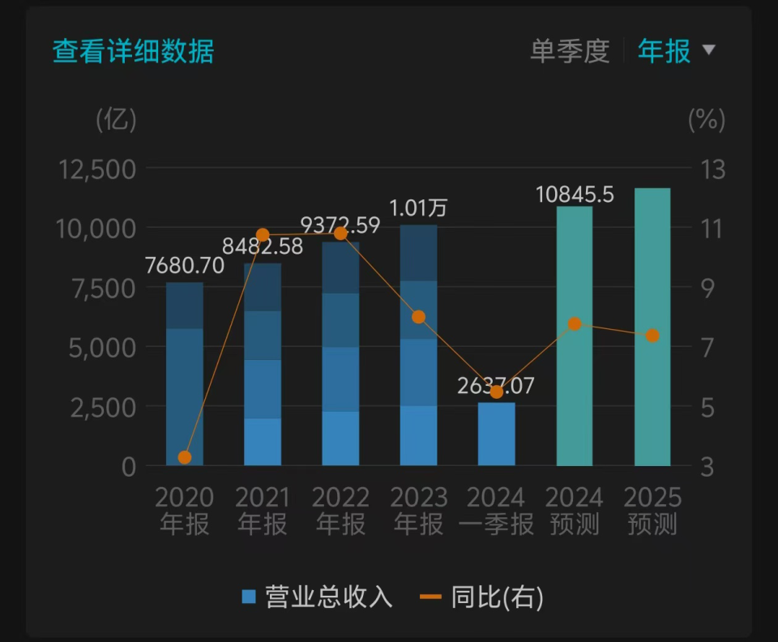Switch to the 单季度 quarterly view tab
Image resolution: width=778 pixels, height=642 pixels.
click(572, 51)
